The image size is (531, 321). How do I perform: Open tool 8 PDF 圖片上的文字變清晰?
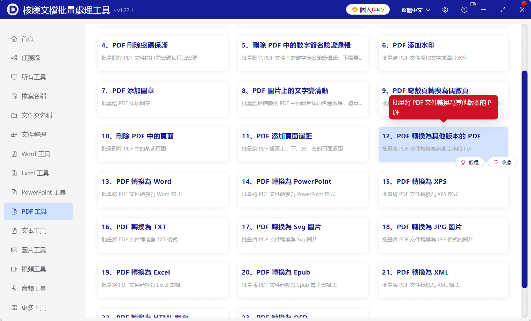(x=303, y=99)
